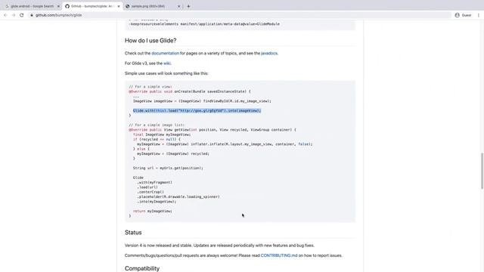Click the page vertical scrollbar thumb
The image size is (484, 272).
point(482,171)
